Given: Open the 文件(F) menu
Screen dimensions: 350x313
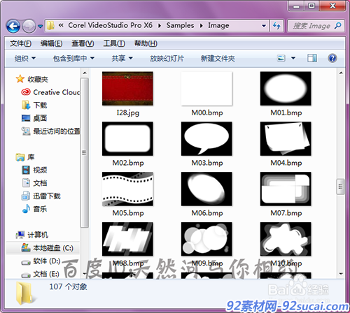Looking at the screenshot, I should click(x=20, y=43).
